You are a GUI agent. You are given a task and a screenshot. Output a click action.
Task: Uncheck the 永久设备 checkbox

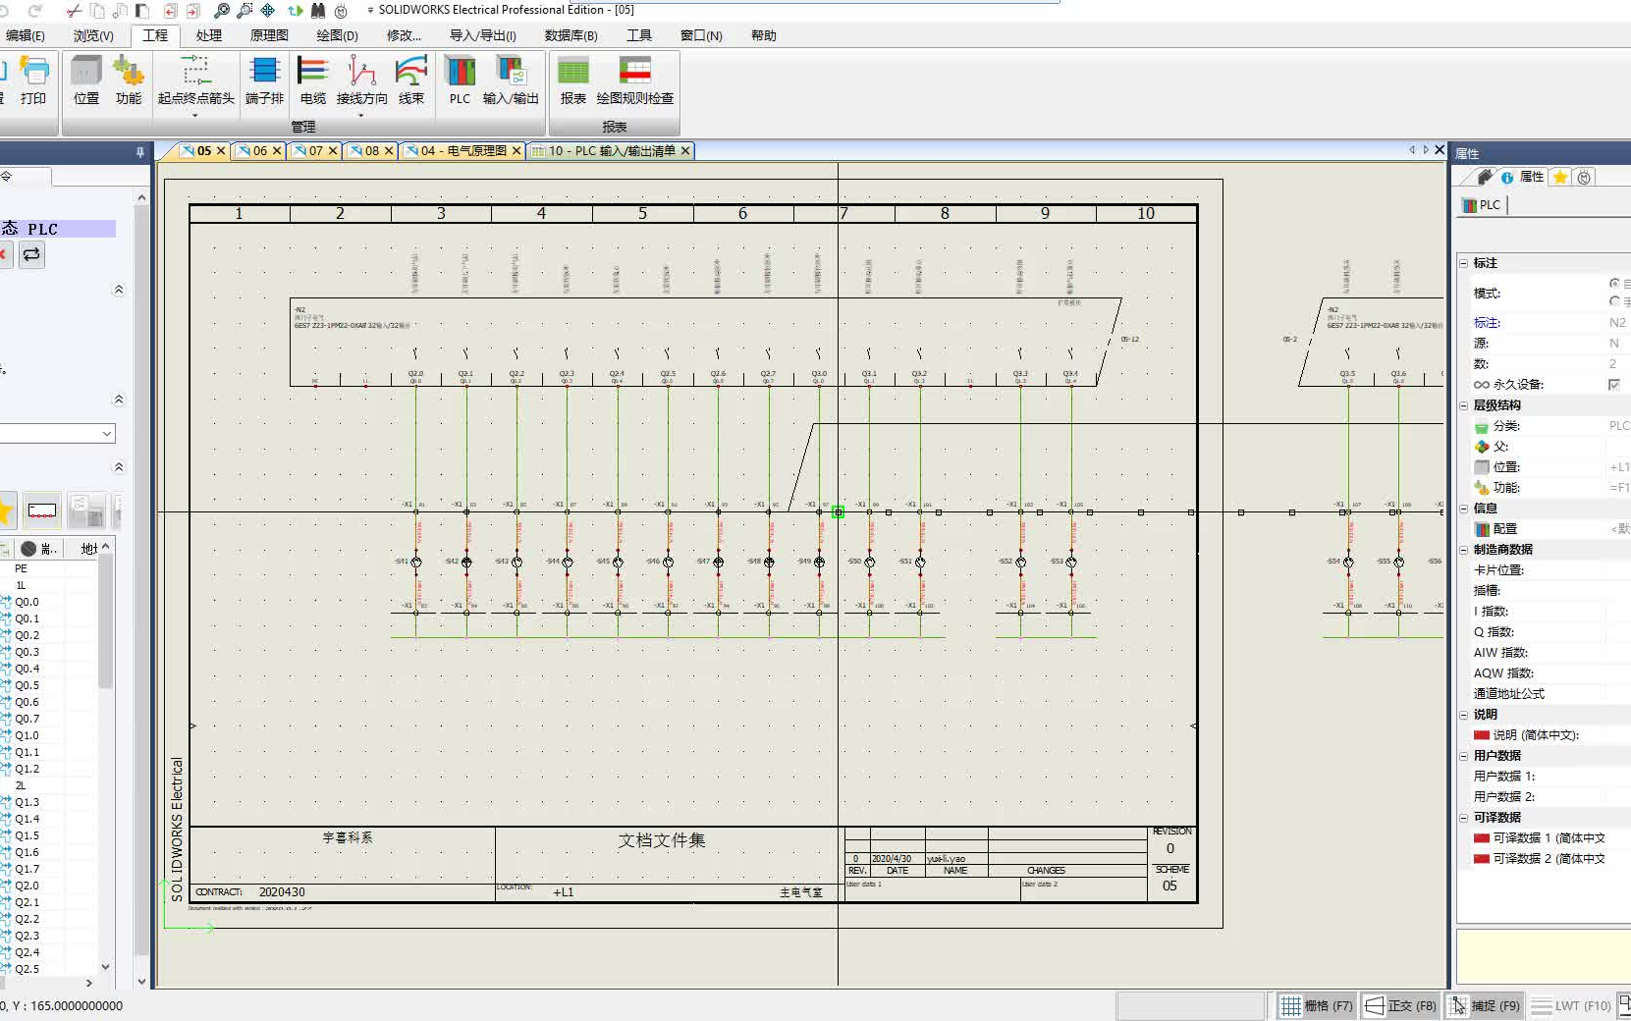1615,384
